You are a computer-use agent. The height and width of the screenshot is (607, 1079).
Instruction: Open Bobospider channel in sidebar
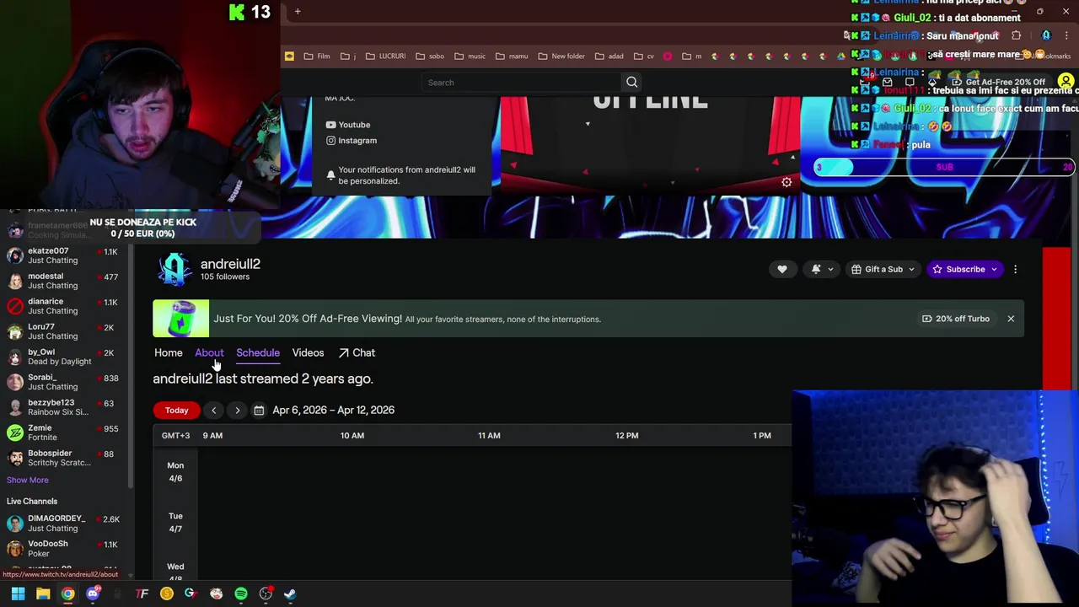click(63, 458)
